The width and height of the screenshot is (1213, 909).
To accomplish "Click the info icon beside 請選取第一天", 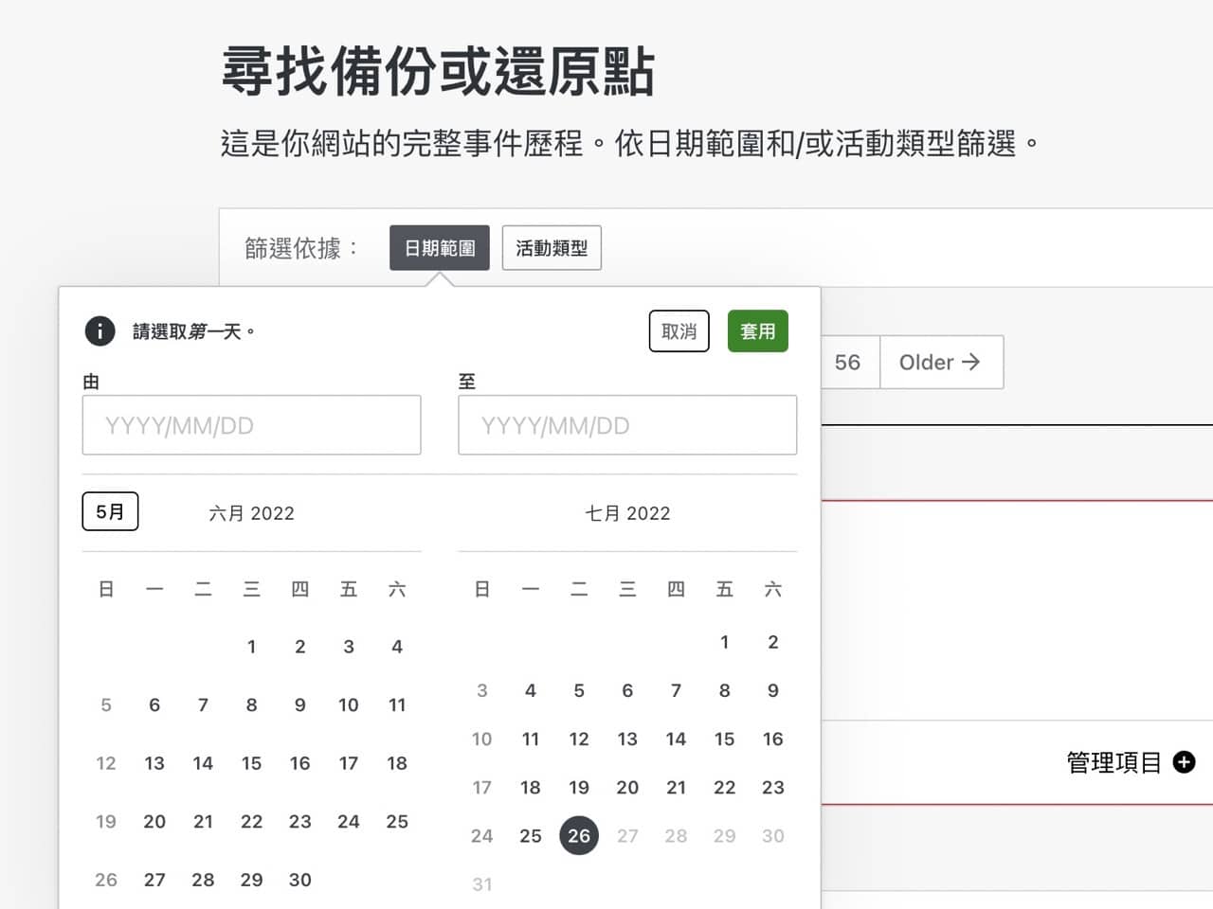I will point(100,331).
